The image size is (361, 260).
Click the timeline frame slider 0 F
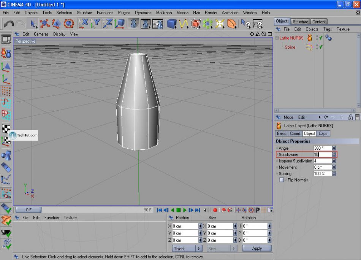28,210
